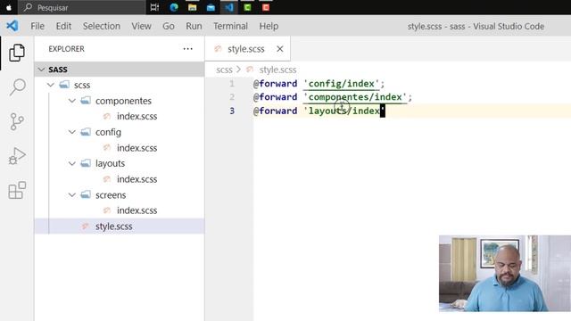Click the 'componentes/index' path on line 2
571x321 pixels.
355,97
